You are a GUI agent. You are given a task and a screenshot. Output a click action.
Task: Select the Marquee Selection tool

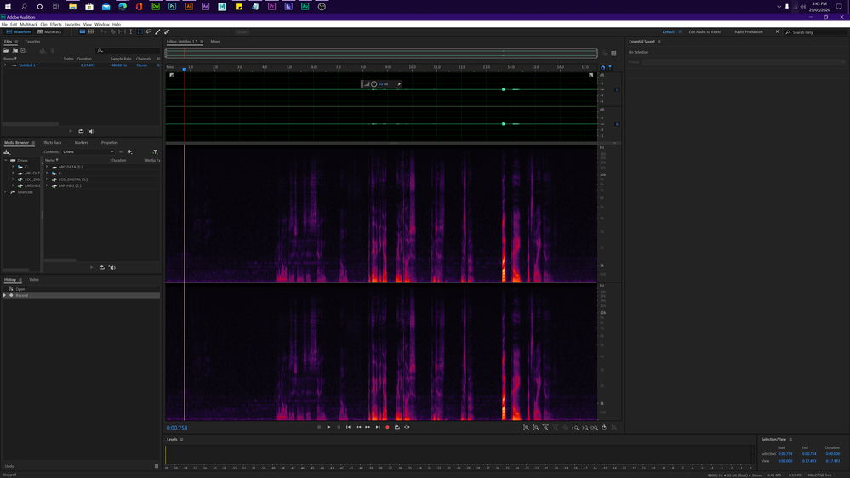pos(140,32)
